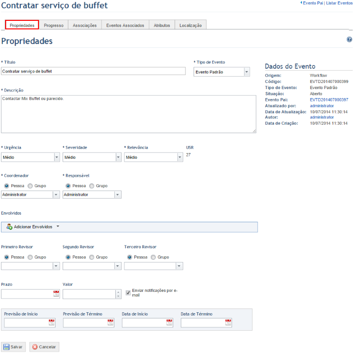Expand the Adicionar Envolvidos menu

pyautogui.click(x=33, y=227)
